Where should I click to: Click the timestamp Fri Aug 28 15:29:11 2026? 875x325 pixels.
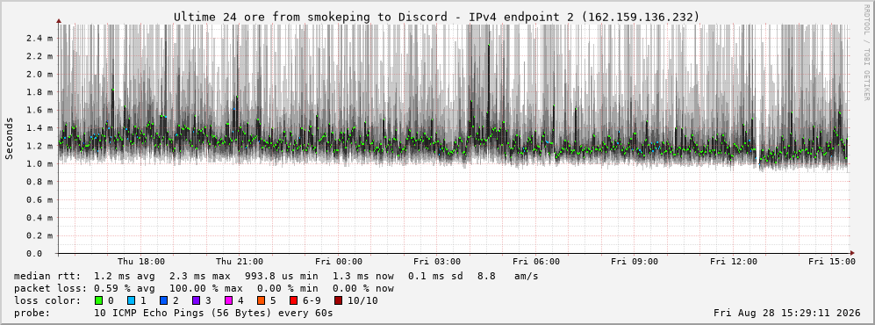(787, 313)
